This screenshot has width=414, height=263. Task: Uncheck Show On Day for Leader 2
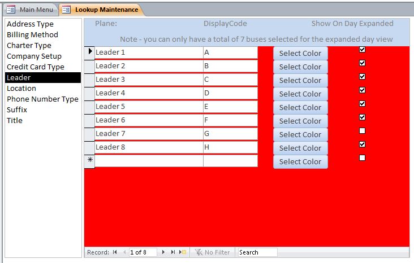click(x=362, y=63)
